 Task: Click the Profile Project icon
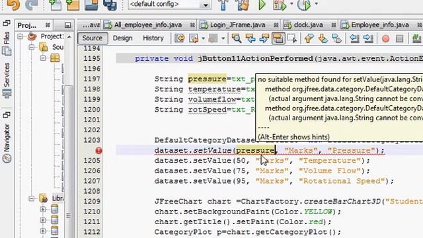304,5
